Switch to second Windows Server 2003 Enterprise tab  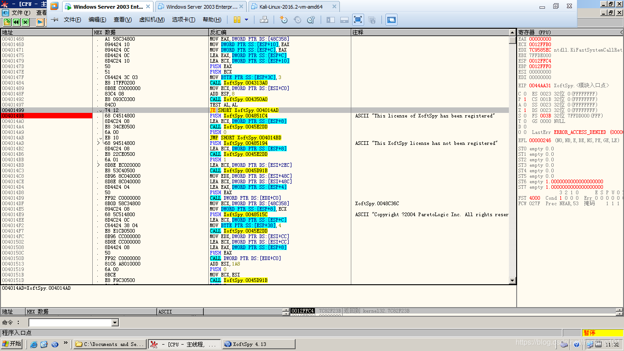pyautogui.click(x=201, y=7)
